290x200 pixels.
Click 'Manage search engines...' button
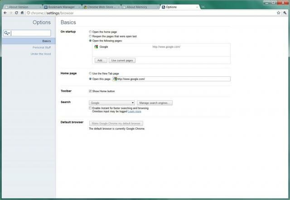[x=155, y=103]
